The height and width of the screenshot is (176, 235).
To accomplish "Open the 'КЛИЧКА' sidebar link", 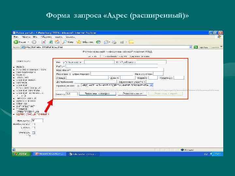I will tap(22, 104).
